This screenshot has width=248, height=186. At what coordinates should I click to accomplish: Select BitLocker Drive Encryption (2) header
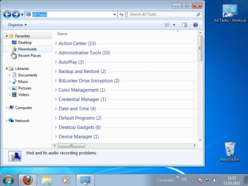pyautogui.click(x=89, y=81)
